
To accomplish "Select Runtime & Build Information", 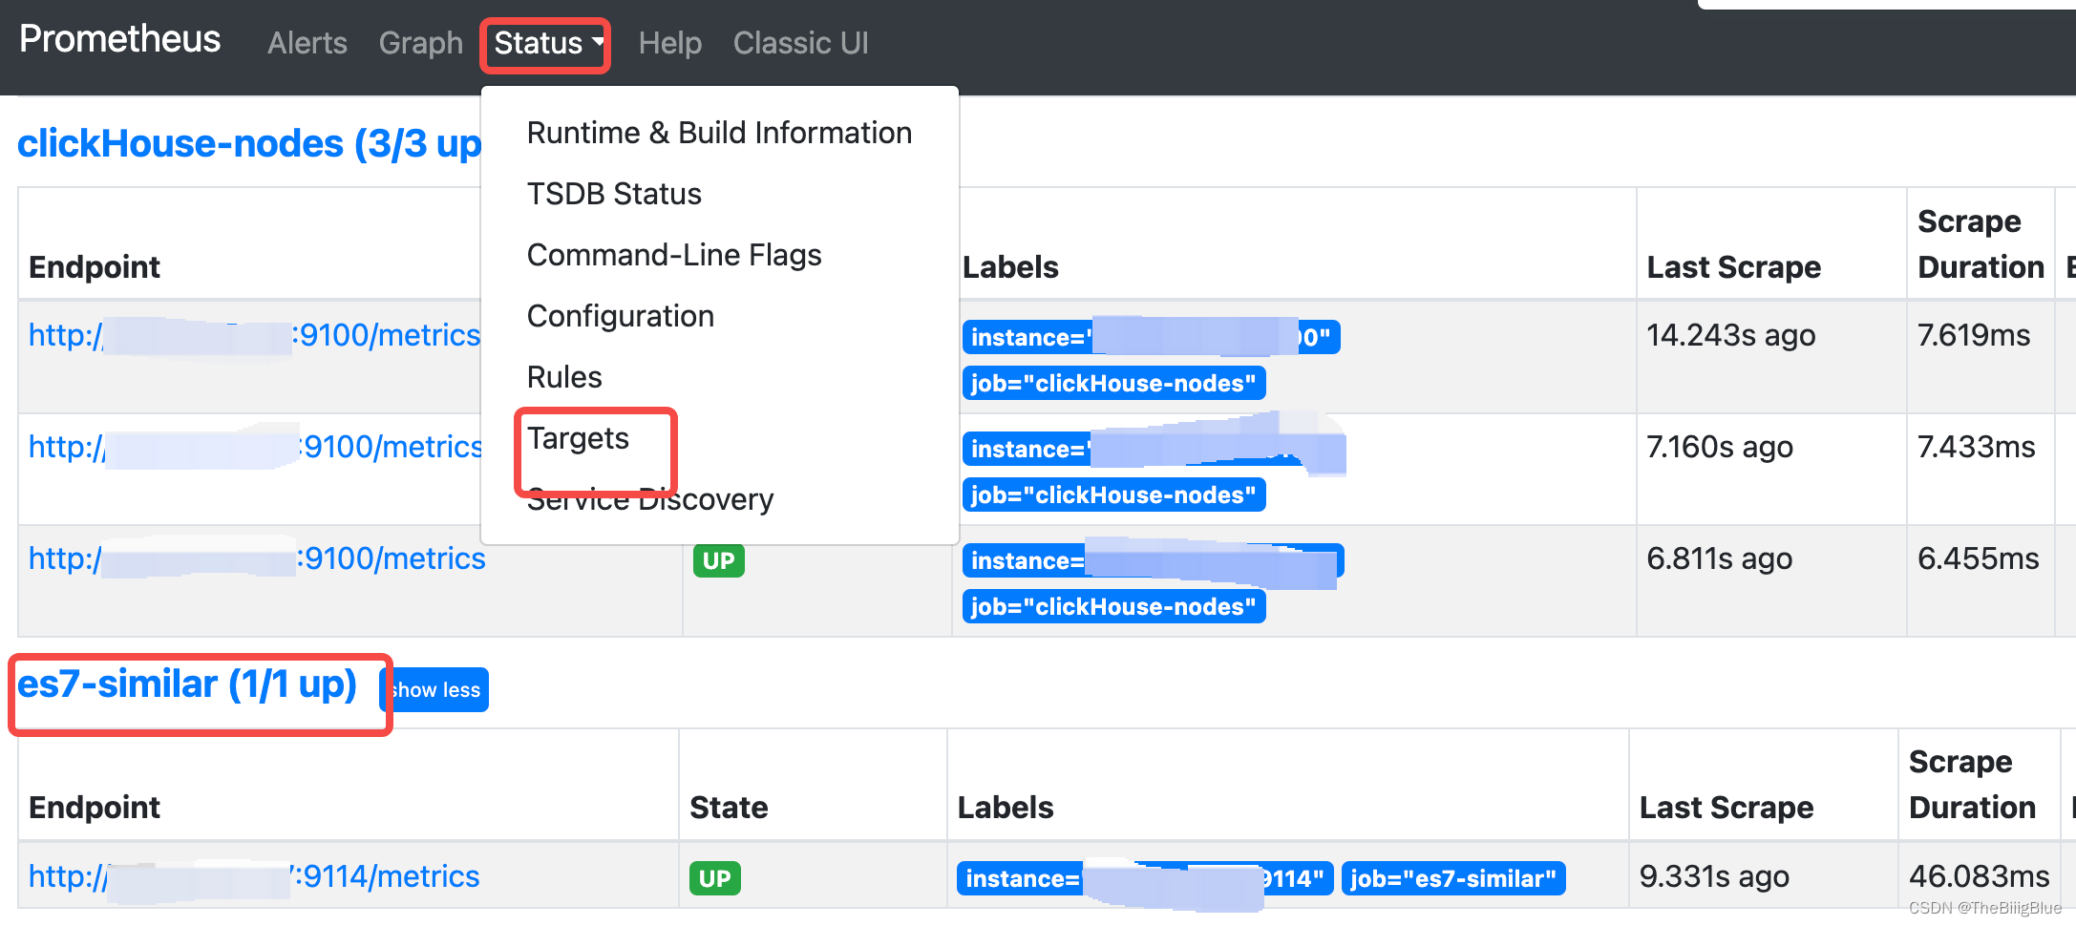I will click(x=719, y=133).
